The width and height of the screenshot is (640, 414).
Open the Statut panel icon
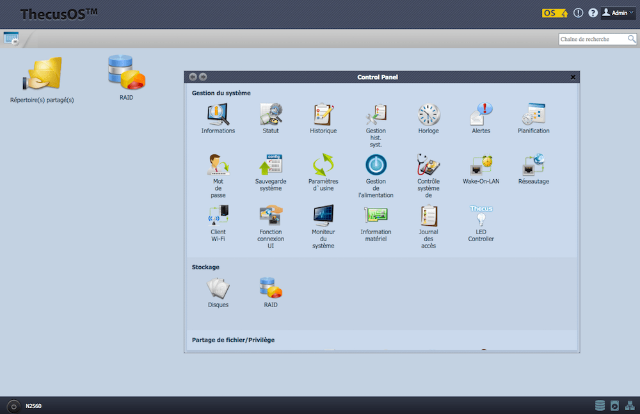[x=271, y=118]
